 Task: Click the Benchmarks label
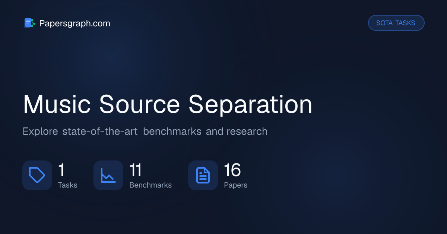click(x=150, y=185)
